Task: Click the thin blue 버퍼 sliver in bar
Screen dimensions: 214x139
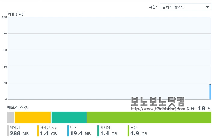Action: tap(51, 117)
